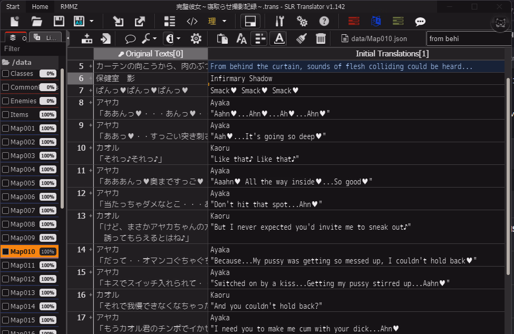Expand the info icon dropdown
Image resolution: width=514 pixels, height=334 pixels.
[179, 38]
